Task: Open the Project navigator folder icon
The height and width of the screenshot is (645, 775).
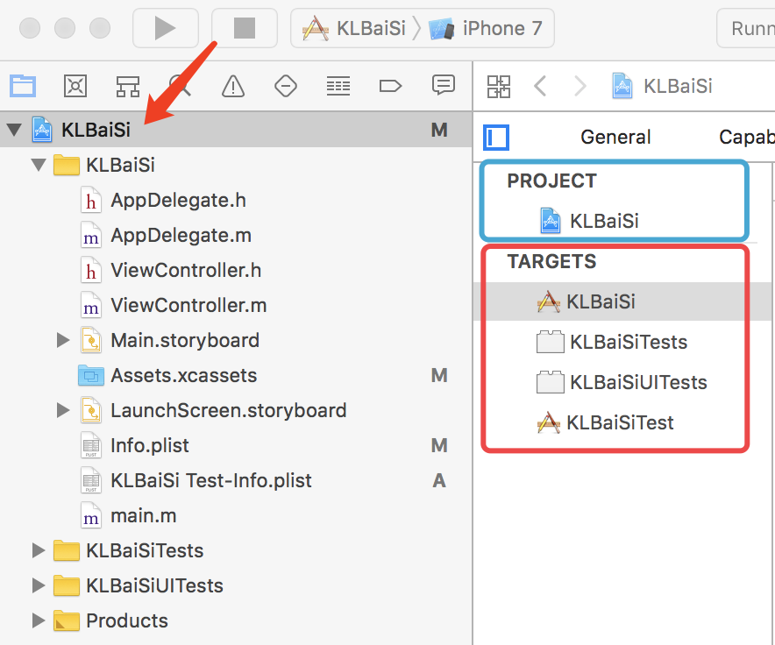Action: point(23,85)
